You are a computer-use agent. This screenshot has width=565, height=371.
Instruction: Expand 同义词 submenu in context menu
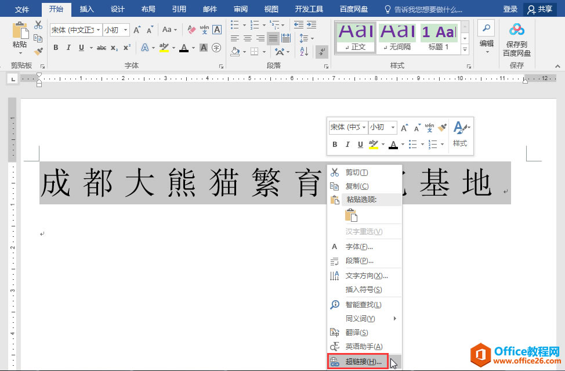coord(364,318)
